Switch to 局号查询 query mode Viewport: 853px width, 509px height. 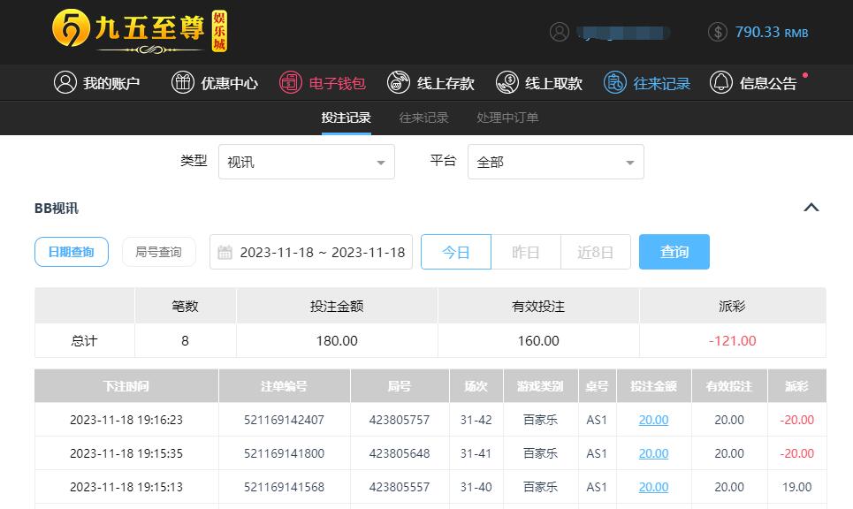coord(158,252)
